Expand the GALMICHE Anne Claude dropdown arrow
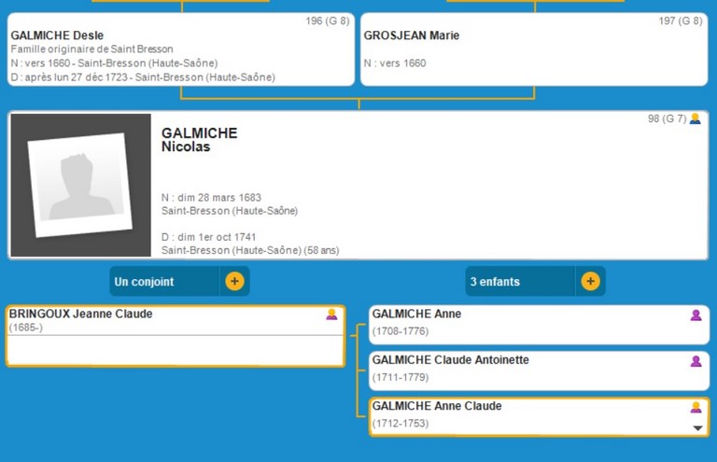The image size is (717, 462). [x=696, y=428]
